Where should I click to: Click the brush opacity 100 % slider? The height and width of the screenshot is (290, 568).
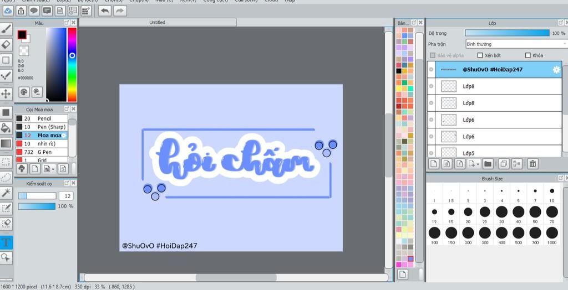[x=37, y=206]
